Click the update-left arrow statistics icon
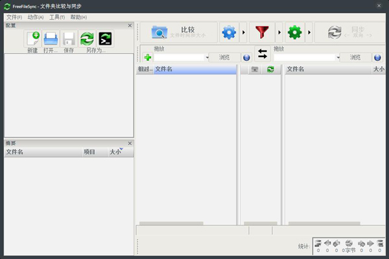 pos(327,243)
